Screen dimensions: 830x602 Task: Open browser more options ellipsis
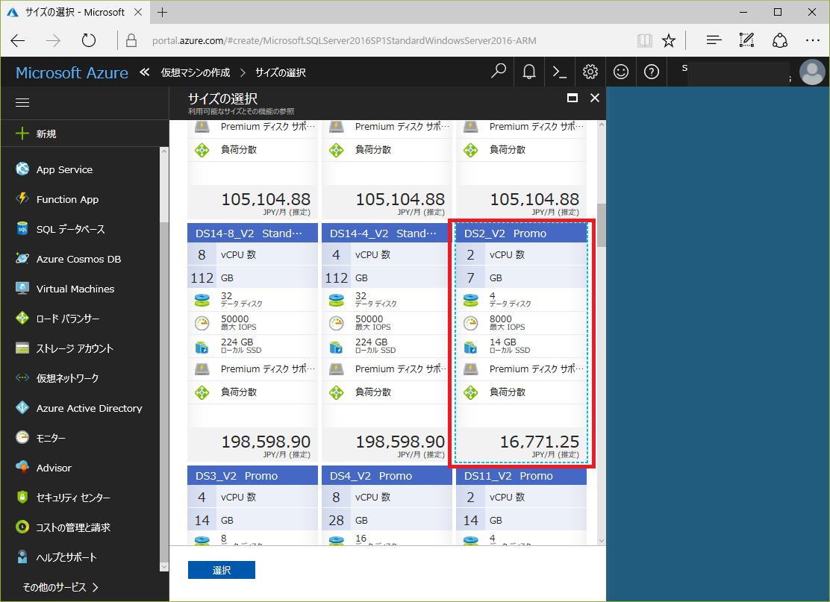coord(813,40)
